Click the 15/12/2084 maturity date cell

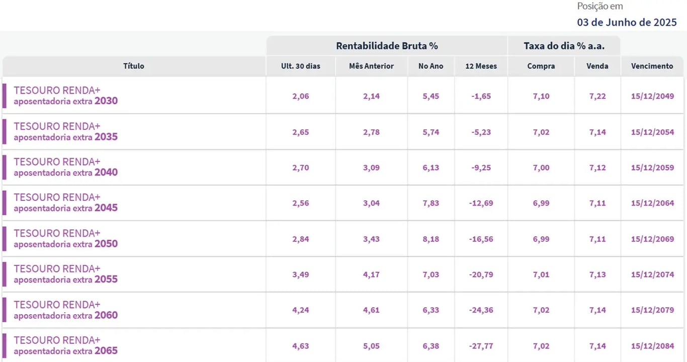pyautogui.click(x=652, y=346)
